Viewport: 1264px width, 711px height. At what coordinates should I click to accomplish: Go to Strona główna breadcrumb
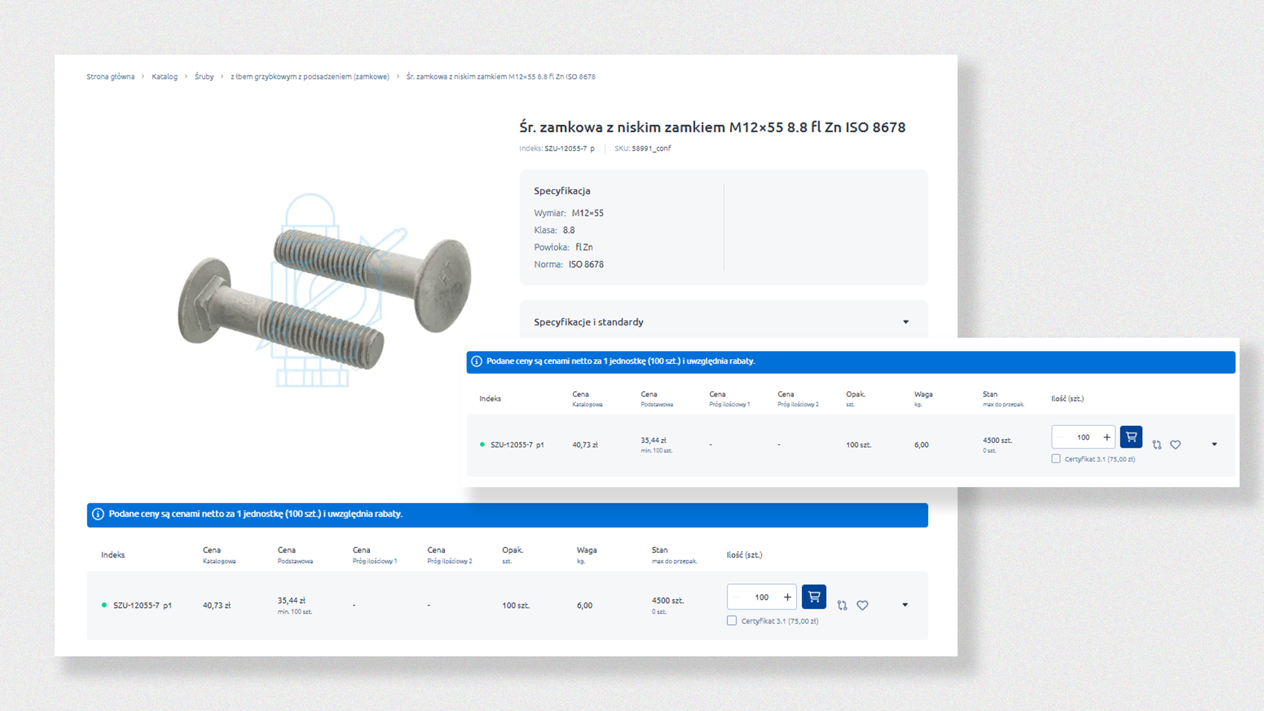111,77
